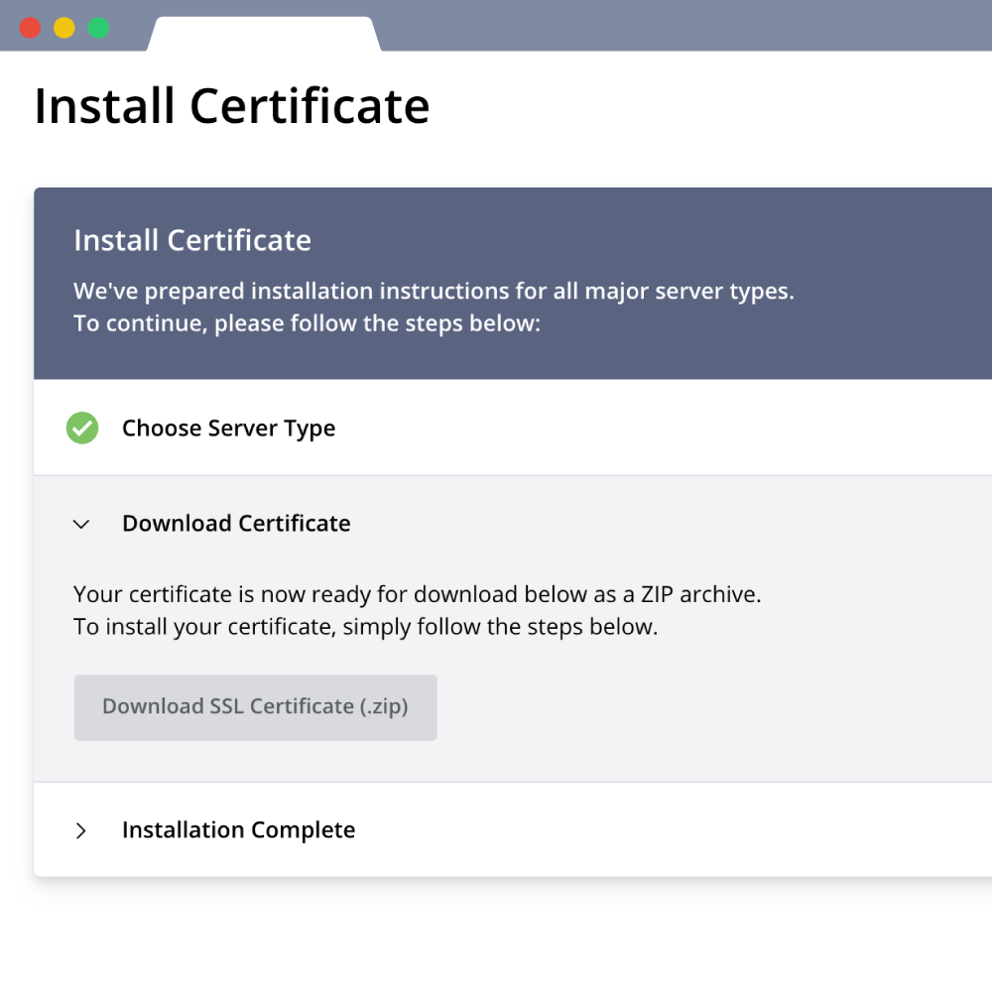The height and width of the screenshot is (985, 992).
Task: Select the checkmark indicating server type is chosen
Action: (x=82, y=428)
